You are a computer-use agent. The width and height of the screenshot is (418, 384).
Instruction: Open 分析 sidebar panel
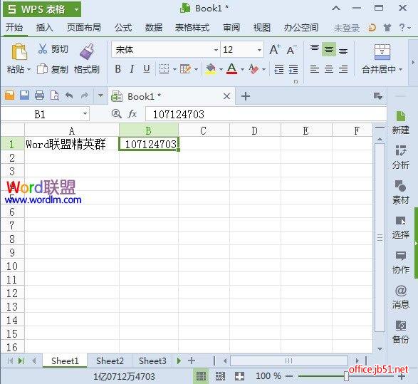pos(400,157)
